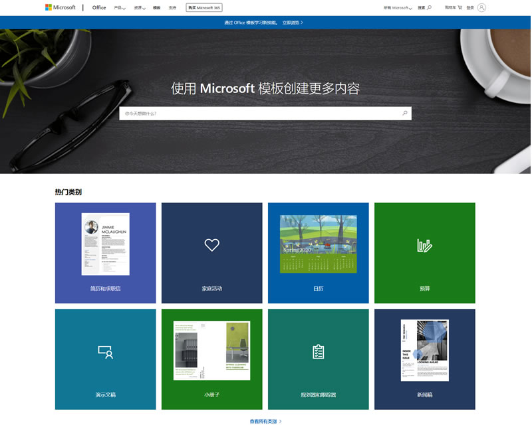Click the presenter icon for 演示文稿
The width and height of the screenshot is (532, 431).
[x=106, y=352]
